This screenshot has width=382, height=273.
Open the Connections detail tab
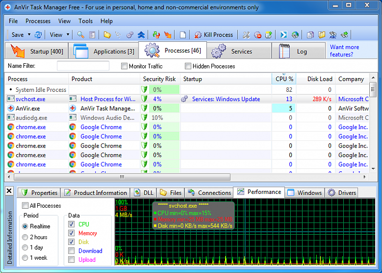[x=209, y=193]
